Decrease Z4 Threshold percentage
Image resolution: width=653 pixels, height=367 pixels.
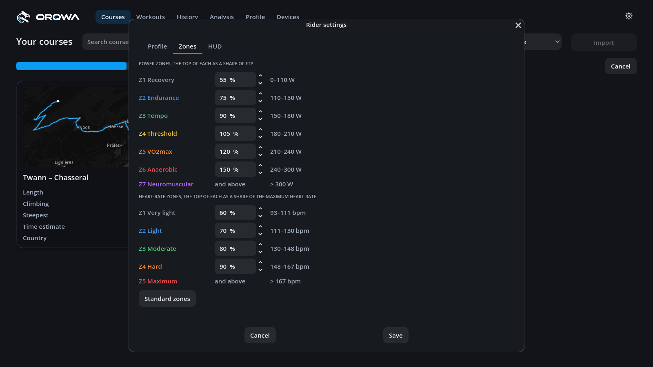pyautogui.click(x=260, y=137)
